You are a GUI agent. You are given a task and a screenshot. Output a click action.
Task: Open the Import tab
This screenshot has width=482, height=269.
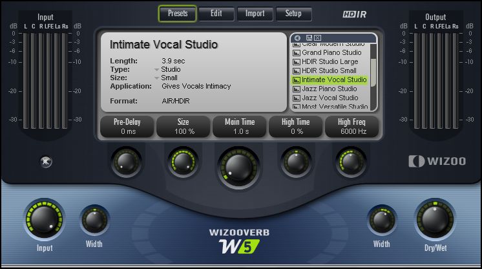(255, 14)
